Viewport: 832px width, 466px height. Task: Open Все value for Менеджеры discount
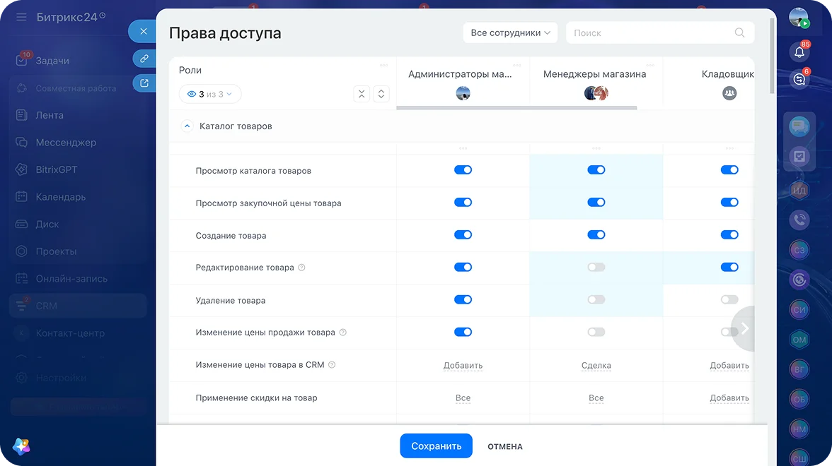(596, 398)
